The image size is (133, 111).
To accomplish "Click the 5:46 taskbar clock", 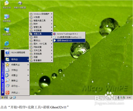I will [129, 98].
